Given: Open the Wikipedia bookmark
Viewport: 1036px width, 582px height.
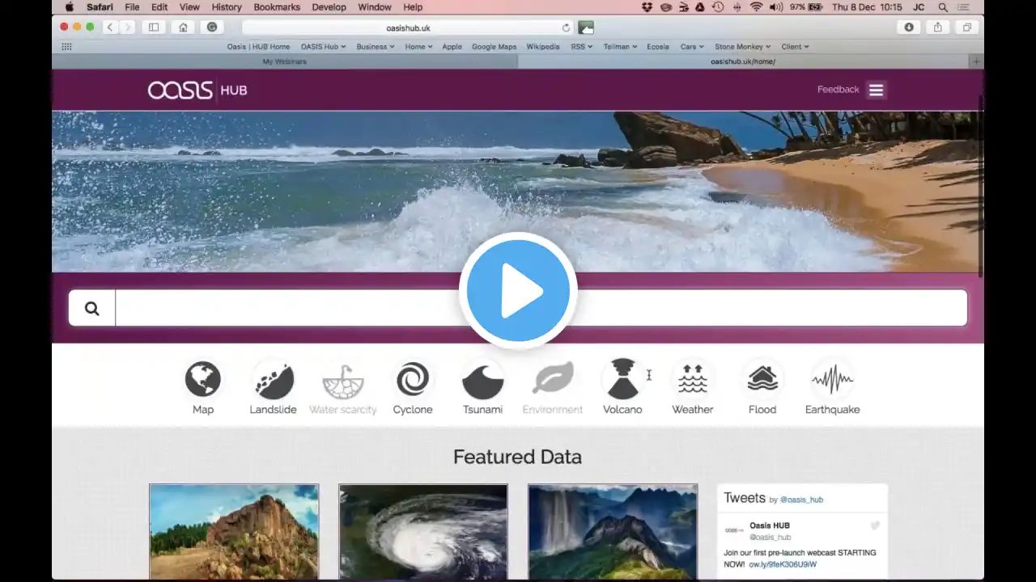Looking at the screenshot, I should click(542, 47).
